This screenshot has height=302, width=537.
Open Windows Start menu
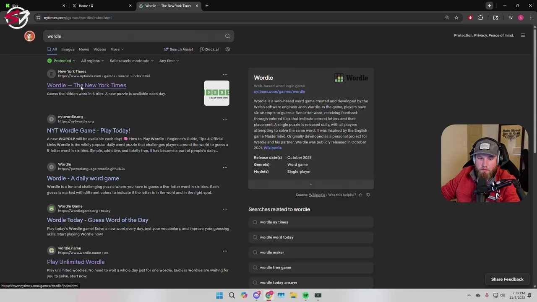219,295
